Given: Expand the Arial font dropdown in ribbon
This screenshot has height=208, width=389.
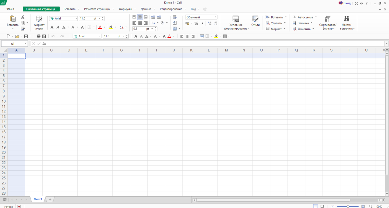Looking at the screenshot, I should pyautogui.click(x=76, y=18).
